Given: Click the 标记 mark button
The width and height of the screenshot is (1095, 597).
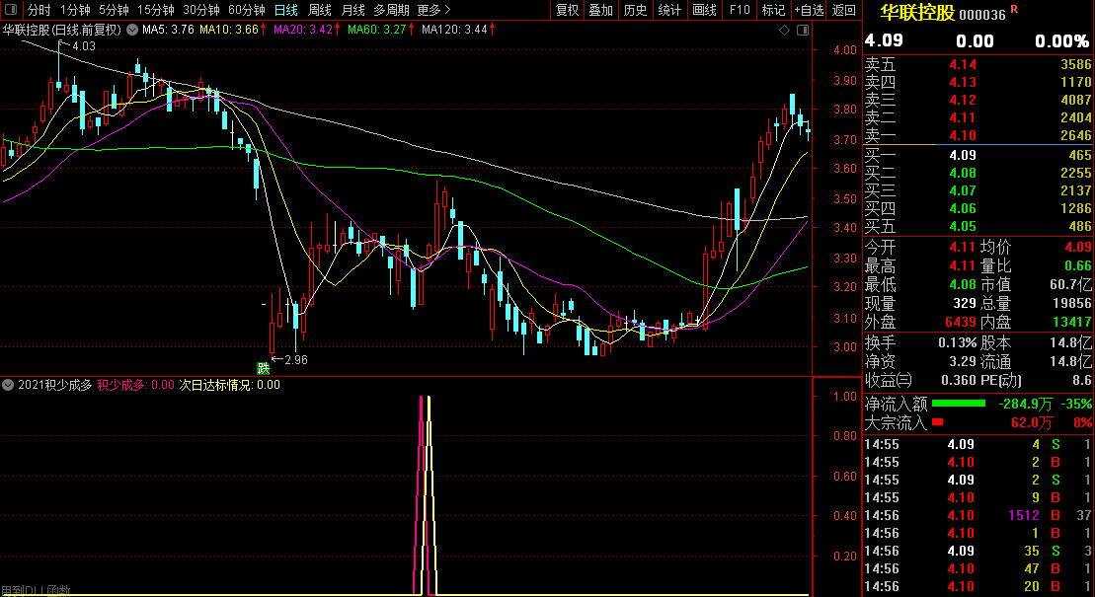Looking at the screenshot, I should coord(773,10).
